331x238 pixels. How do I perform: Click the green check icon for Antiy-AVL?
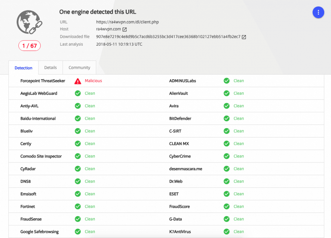coord(78,106)
